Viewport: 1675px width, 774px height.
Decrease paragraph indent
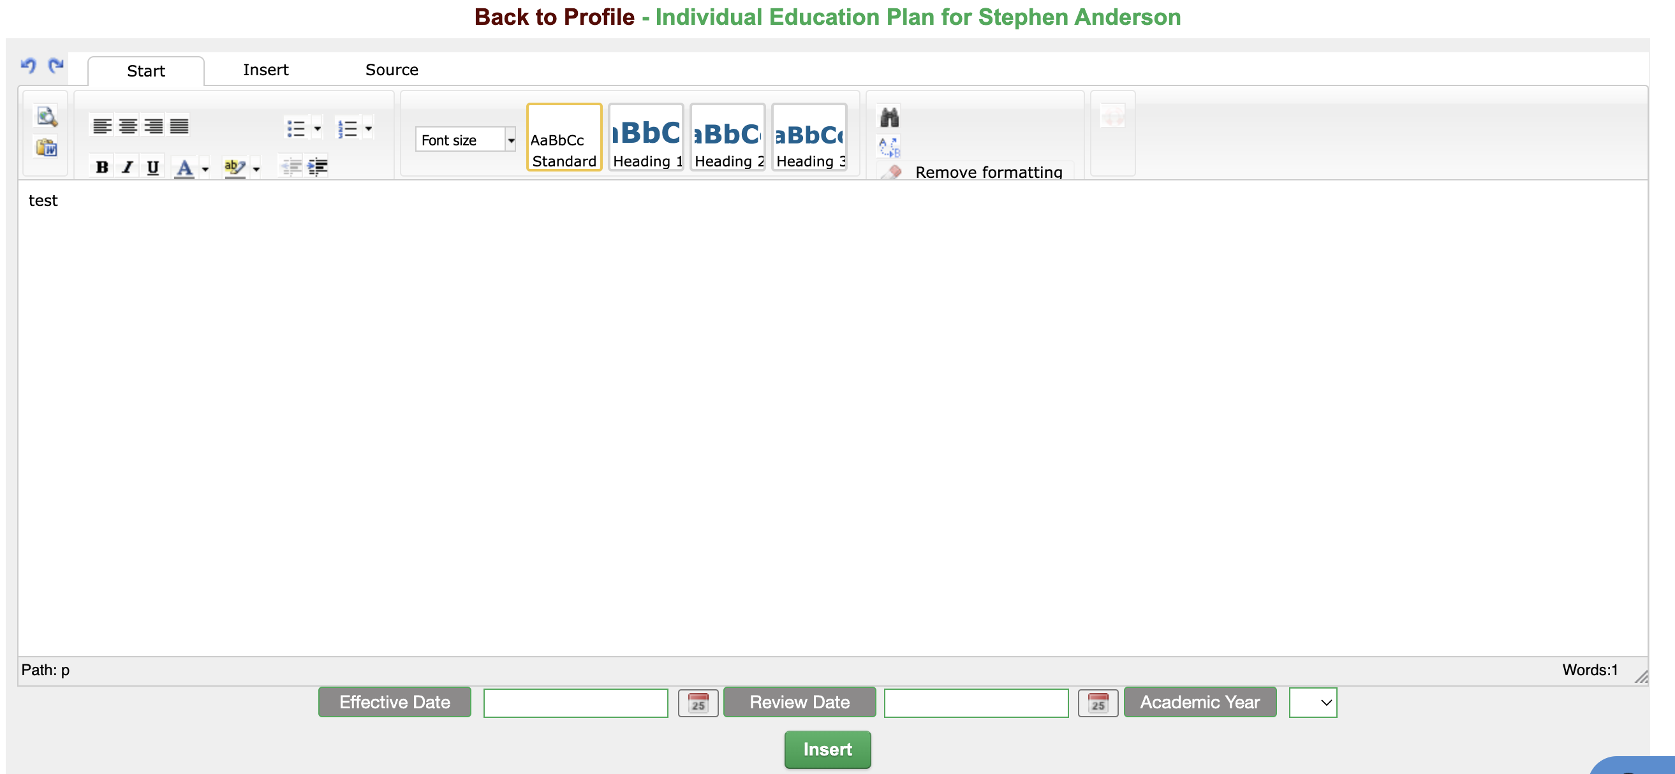coord(291,167)
